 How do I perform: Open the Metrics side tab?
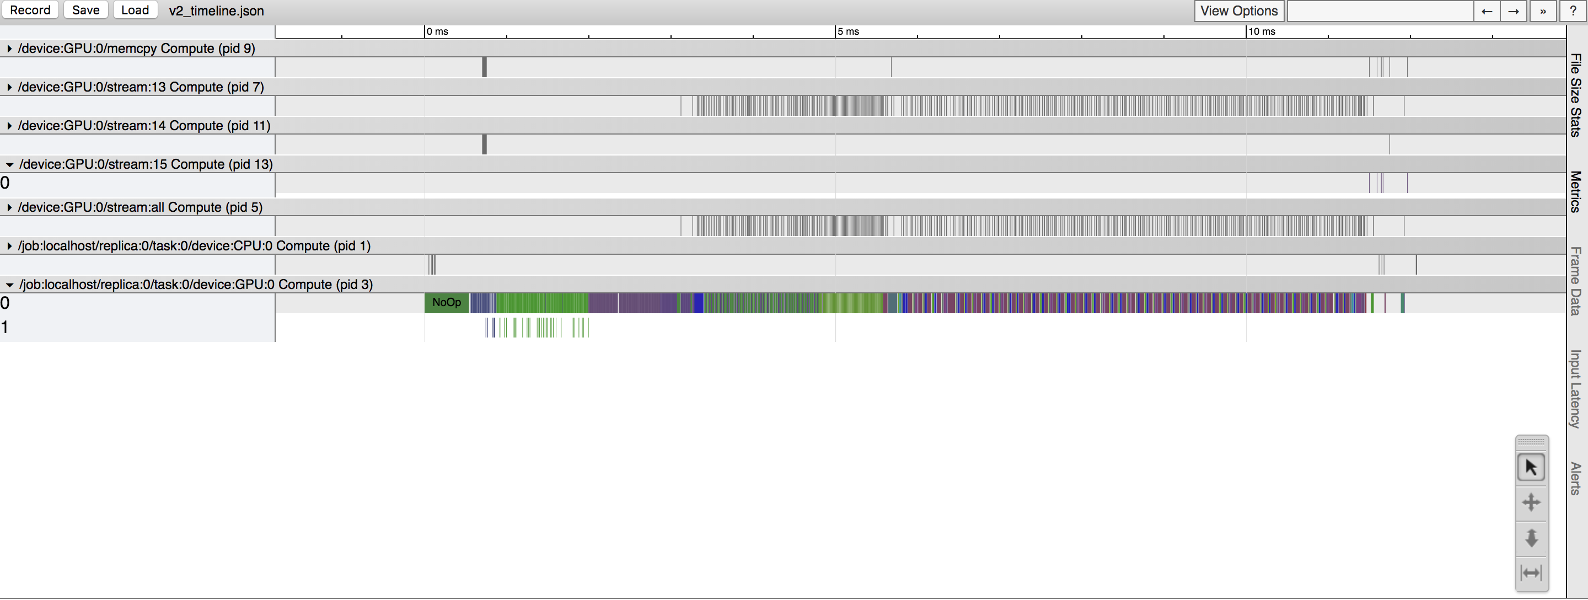tap(1576, 192)
